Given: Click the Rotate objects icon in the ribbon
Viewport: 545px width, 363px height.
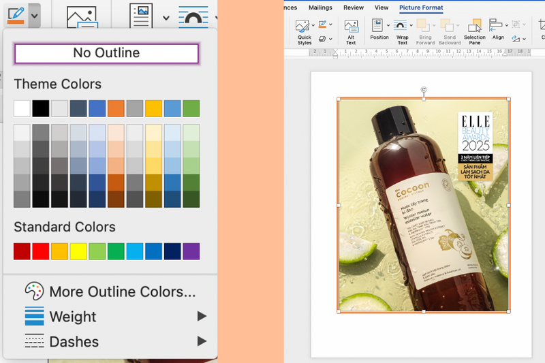Looking at the screenshot, I should click(517, 39).
